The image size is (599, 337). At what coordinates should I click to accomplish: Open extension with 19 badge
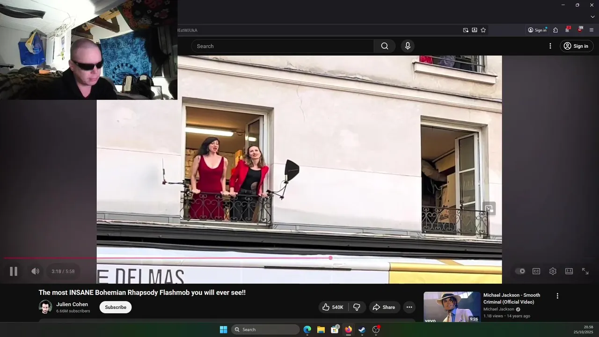pos(580,29)
